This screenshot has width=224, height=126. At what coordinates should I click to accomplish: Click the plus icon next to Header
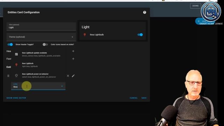coord(73,51)
